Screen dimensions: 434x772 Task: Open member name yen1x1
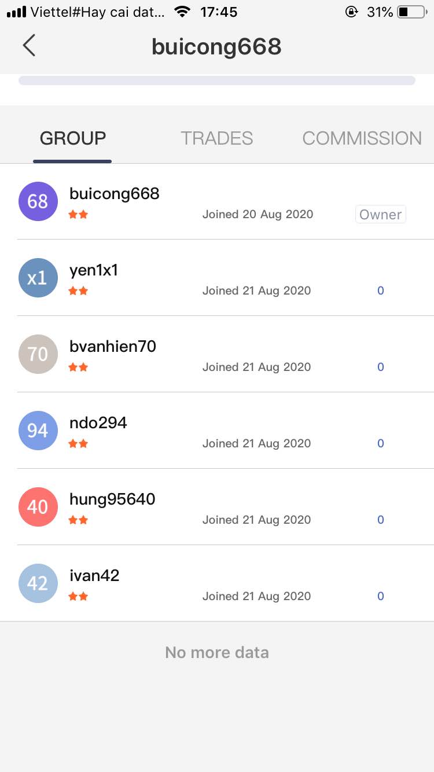pyautogui.click(x=94, y=270)
